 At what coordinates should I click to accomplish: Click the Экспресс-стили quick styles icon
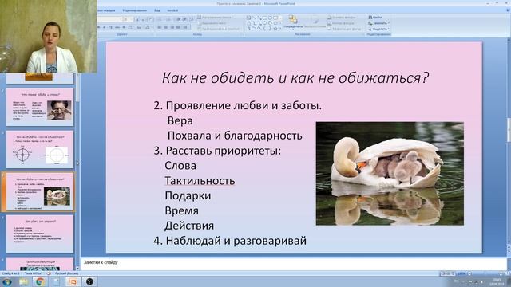[315, 22]
